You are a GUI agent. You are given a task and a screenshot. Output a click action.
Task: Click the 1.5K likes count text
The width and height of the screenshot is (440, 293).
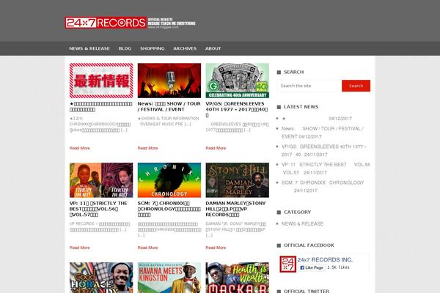pyautogui.click(x=338, y=267)
